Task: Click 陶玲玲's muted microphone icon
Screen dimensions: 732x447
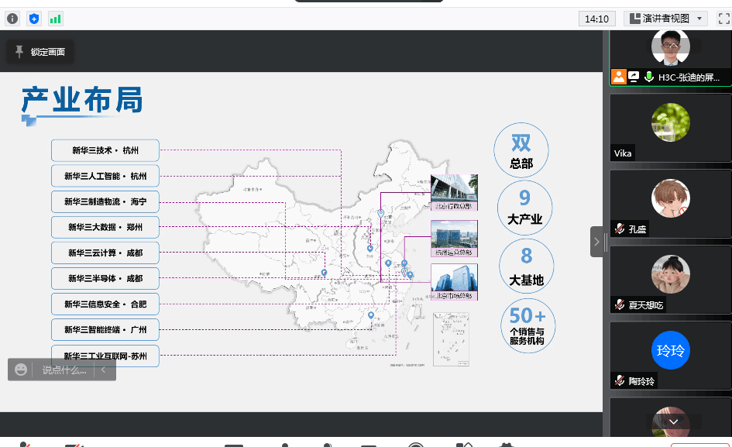Action: (619, 380)
